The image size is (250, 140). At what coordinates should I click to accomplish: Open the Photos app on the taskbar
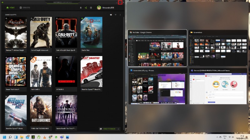coord(67,137)
